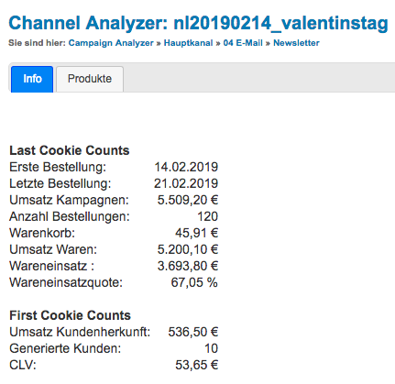
Task: Click the Last Cookie Counts heading
Action: pos(70,150)
